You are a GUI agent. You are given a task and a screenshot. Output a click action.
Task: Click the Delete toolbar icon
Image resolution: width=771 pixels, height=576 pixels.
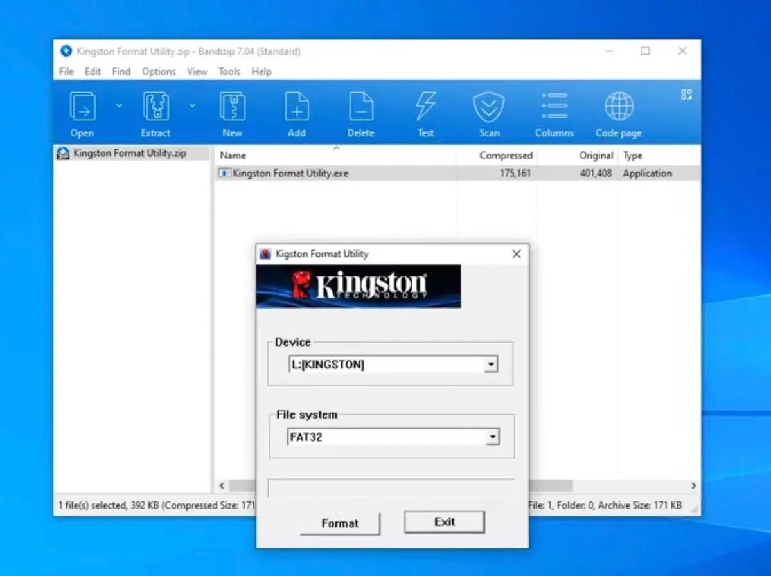pyautogui.click(x=360, y=108)
